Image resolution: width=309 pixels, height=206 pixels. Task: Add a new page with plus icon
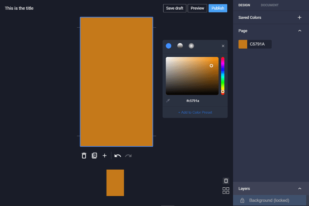(105, 156)
